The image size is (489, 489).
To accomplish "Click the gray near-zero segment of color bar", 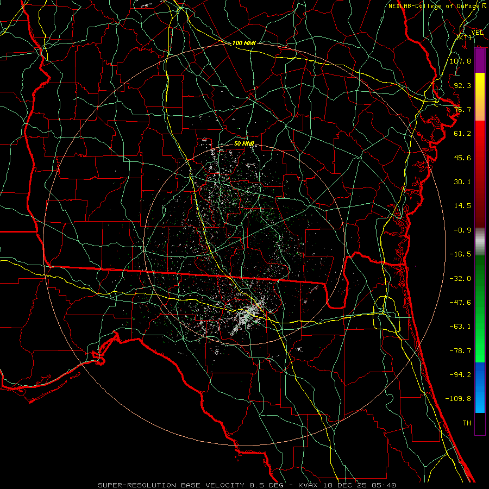I will coord(480,242).
